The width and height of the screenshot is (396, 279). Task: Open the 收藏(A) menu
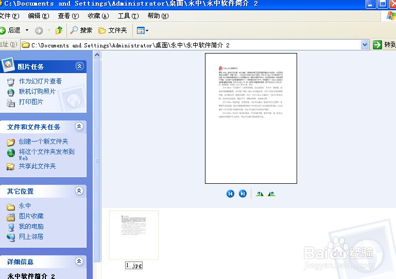click(x=98, y=16)
